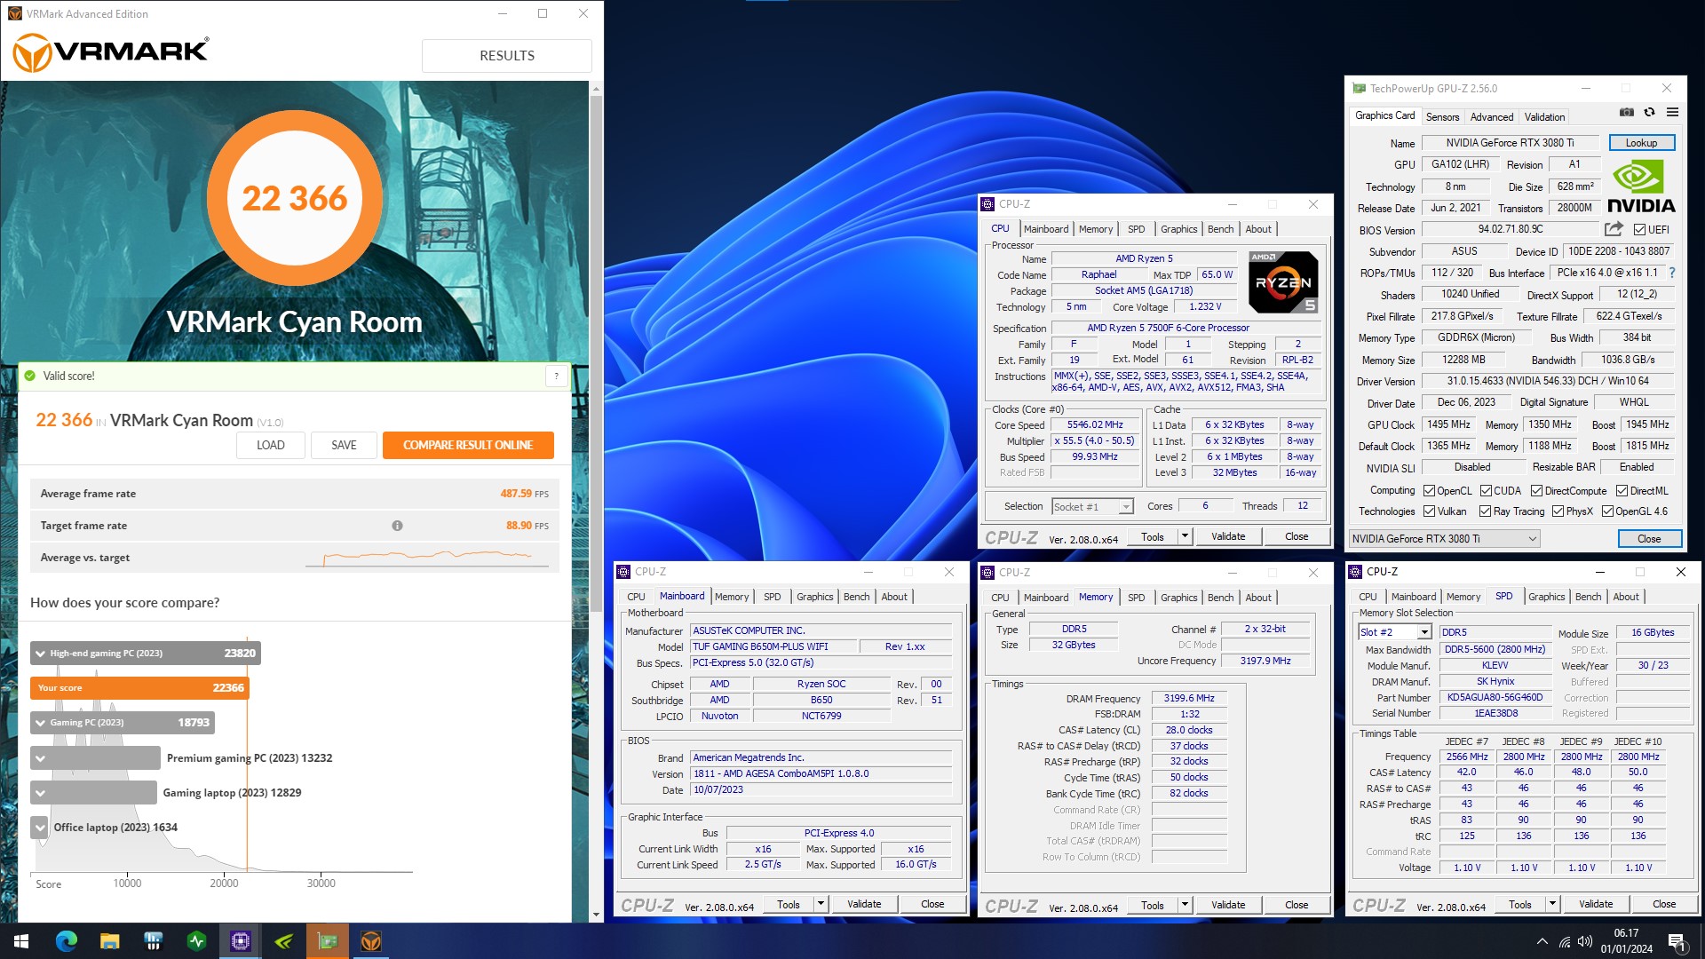The image size is (1705, 959).
Task: Open Tools dropdown arrow in CPU-Z Mainboard window
Action: 821,904
